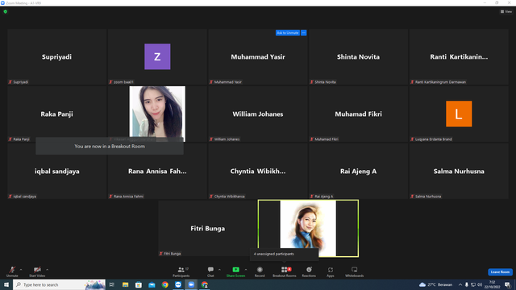Start recording with the Record icon

[x=260, y=271]
